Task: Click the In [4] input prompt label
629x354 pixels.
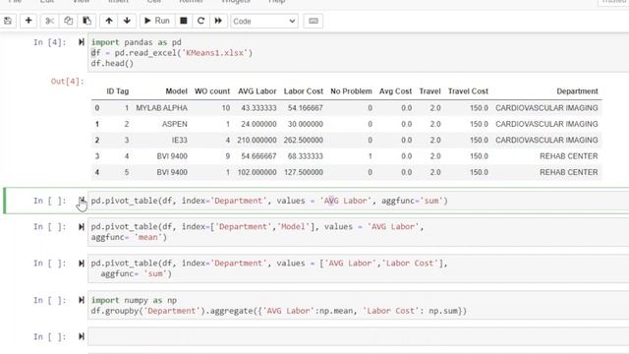Action: (x=50, y=42)
